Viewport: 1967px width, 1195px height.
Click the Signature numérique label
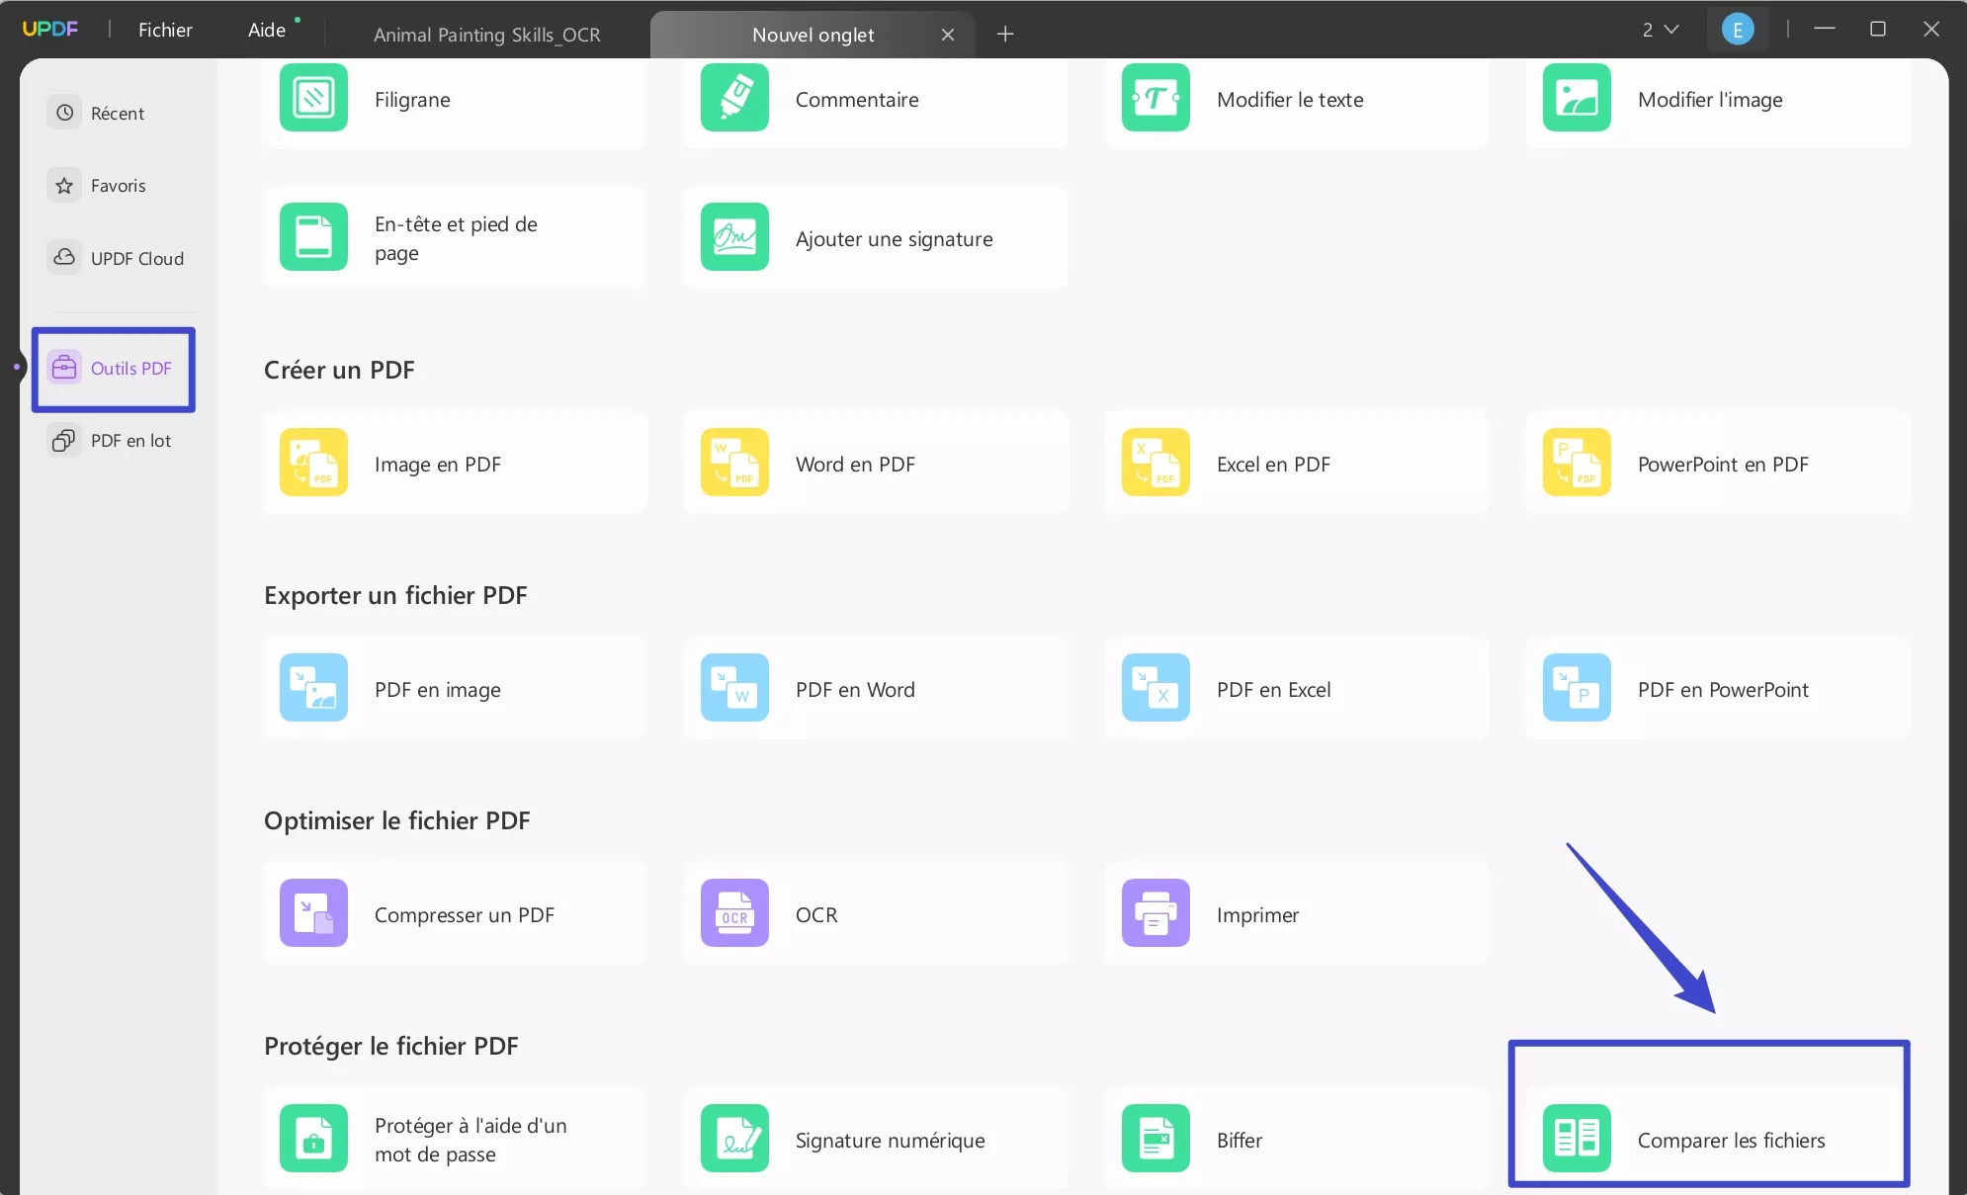coord(890,1140)
